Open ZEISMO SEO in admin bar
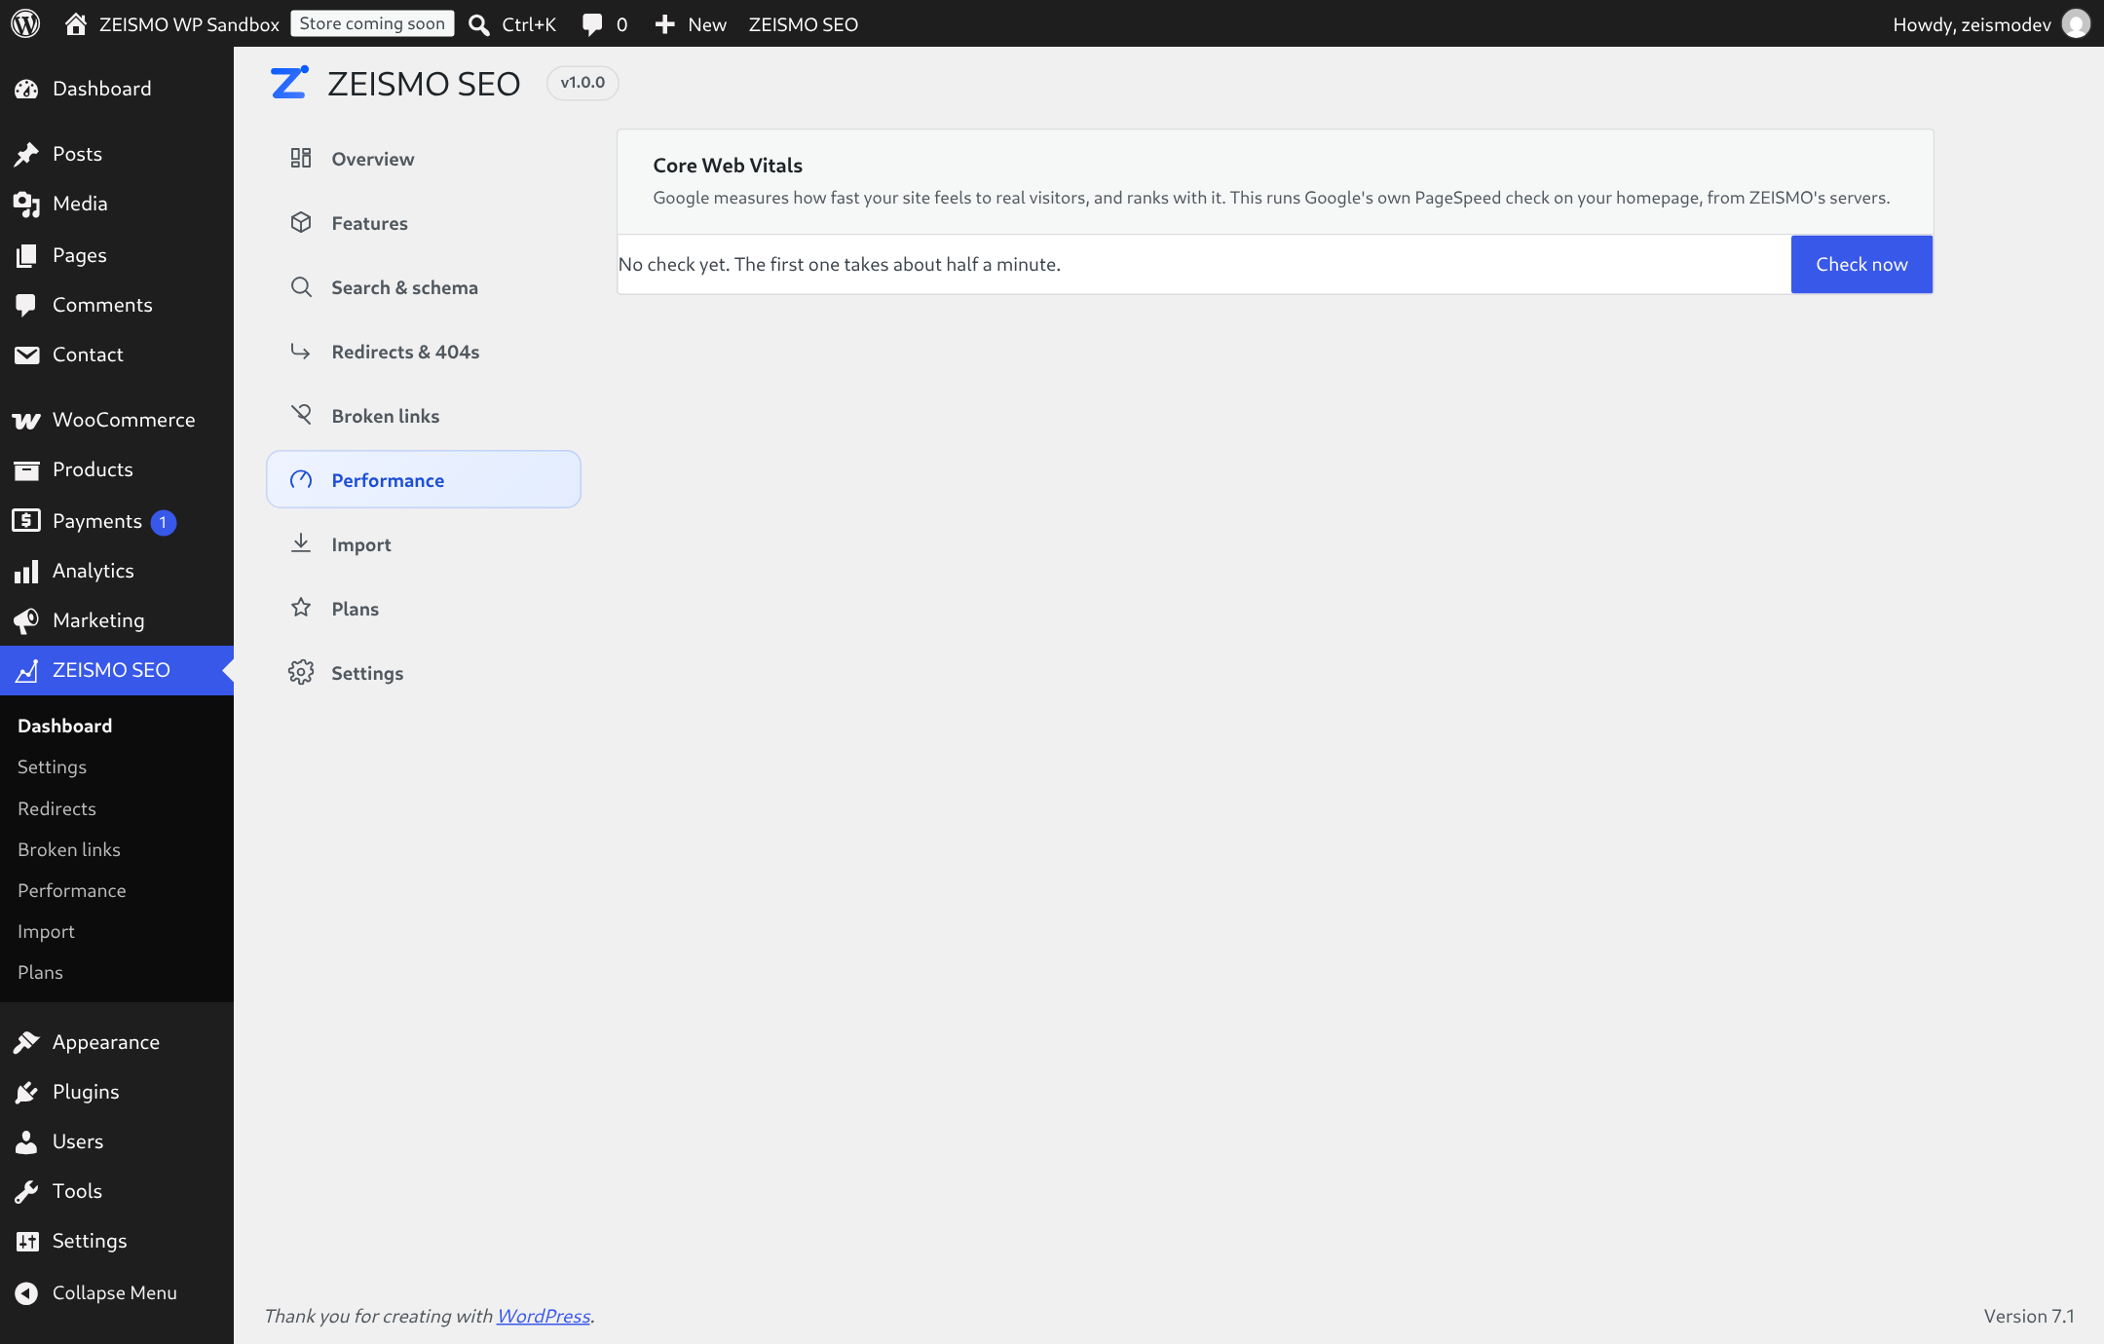2104x1344 pixels. (803, 24)
